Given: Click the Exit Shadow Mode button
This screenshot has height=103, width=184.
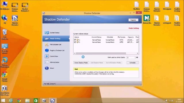Looking at the screenshot, I should point(97,63).
